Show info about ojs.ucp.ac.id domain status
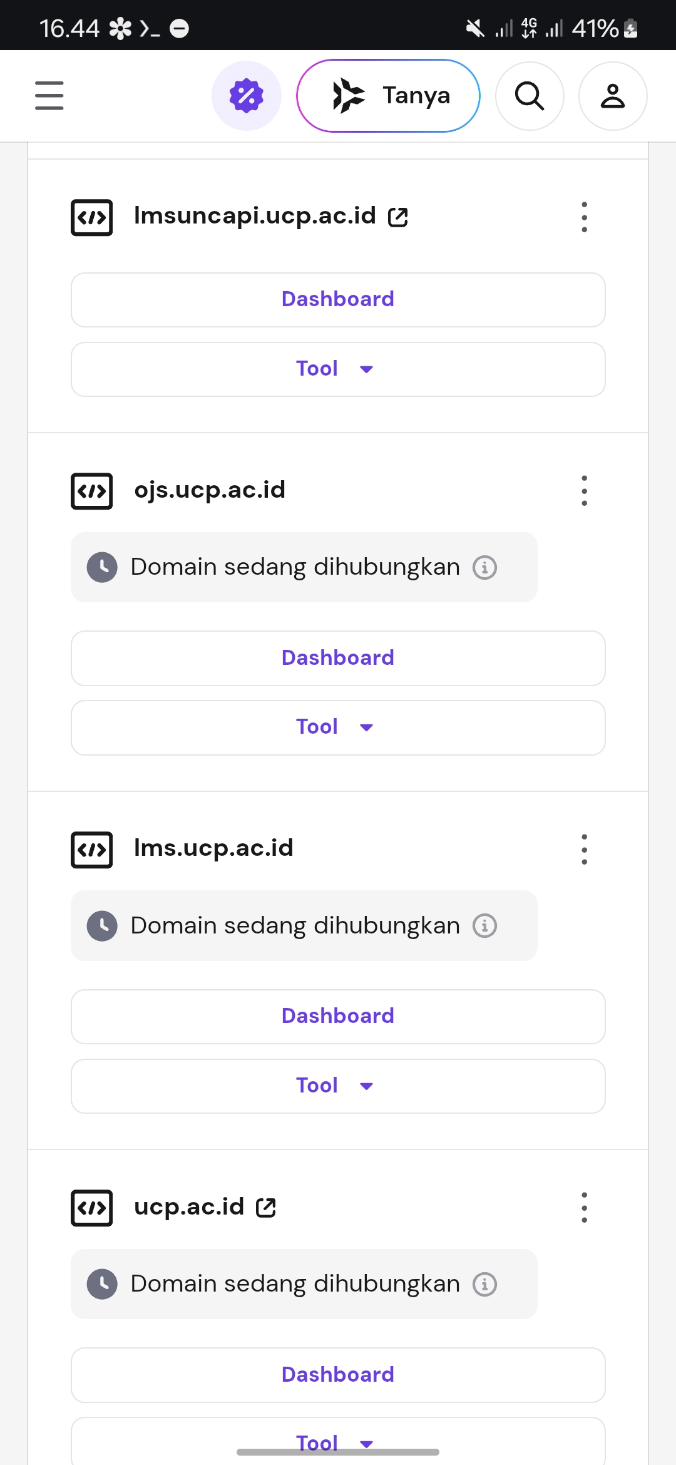Screen dimensions: 676x1465 [x=484, y=568]
